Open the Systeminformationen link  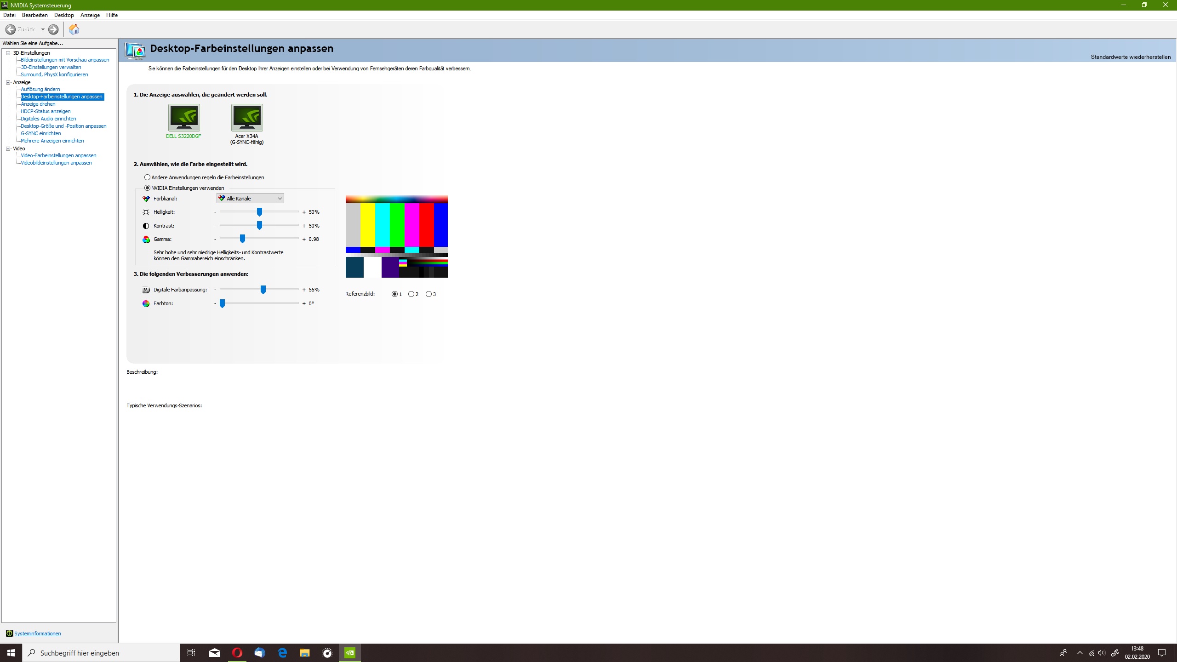pos(37,633)
